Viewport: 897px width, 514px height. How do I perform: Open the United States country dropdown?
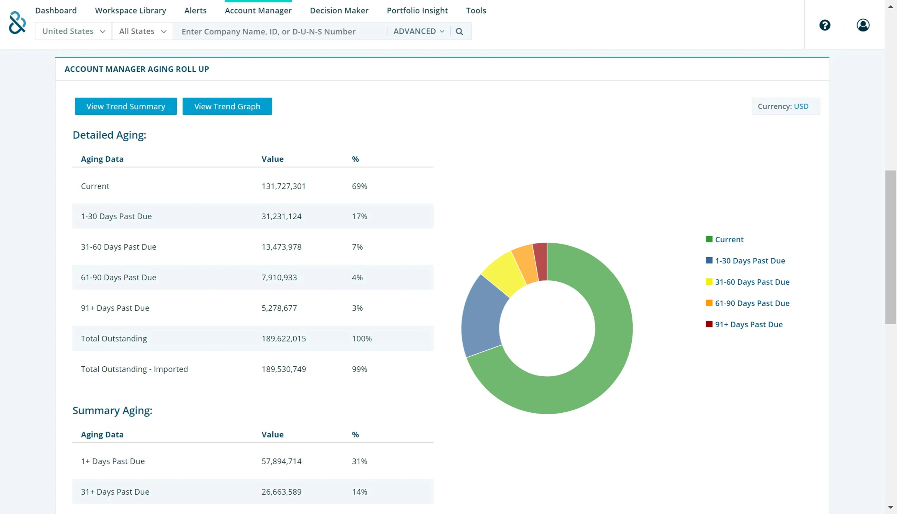[x=73, y=31]
